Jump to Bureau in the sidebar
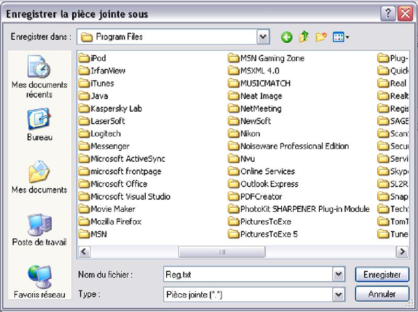 pyautogui.click(x=39, y=125)
